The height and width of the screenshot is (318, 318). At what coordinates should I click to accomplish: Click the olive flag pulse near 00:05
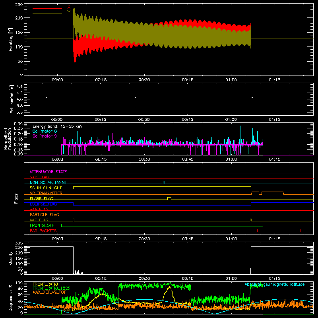click(x=74, y=220)
